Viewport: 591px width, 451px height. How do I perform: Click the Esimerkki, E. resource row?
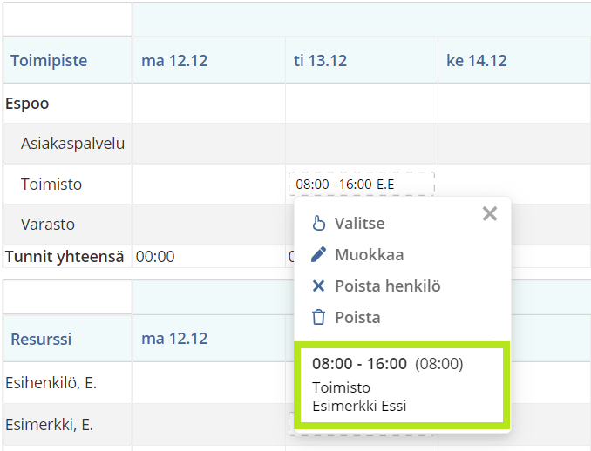pyautogui.click(x=49, y=425)
